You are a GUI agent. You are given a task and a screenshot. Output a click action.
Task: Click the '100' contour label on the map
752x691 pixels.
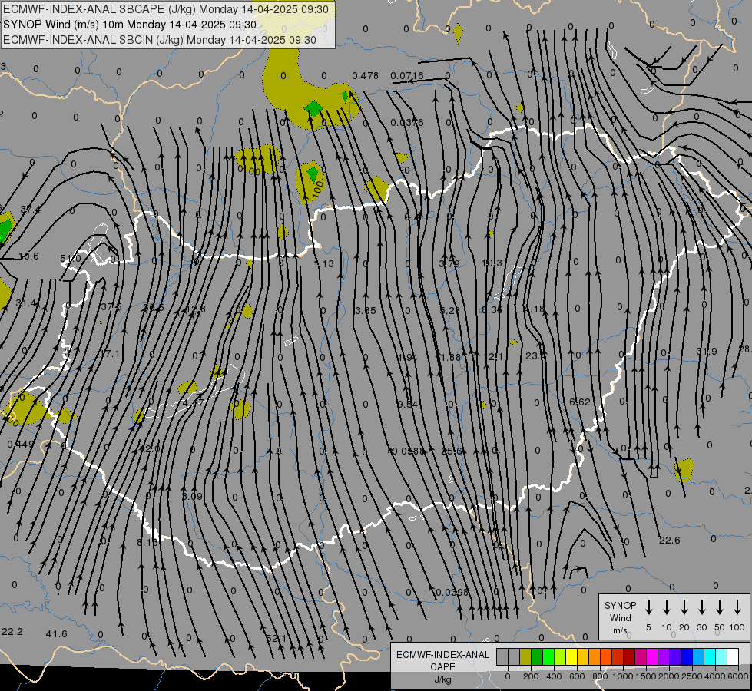317,190
